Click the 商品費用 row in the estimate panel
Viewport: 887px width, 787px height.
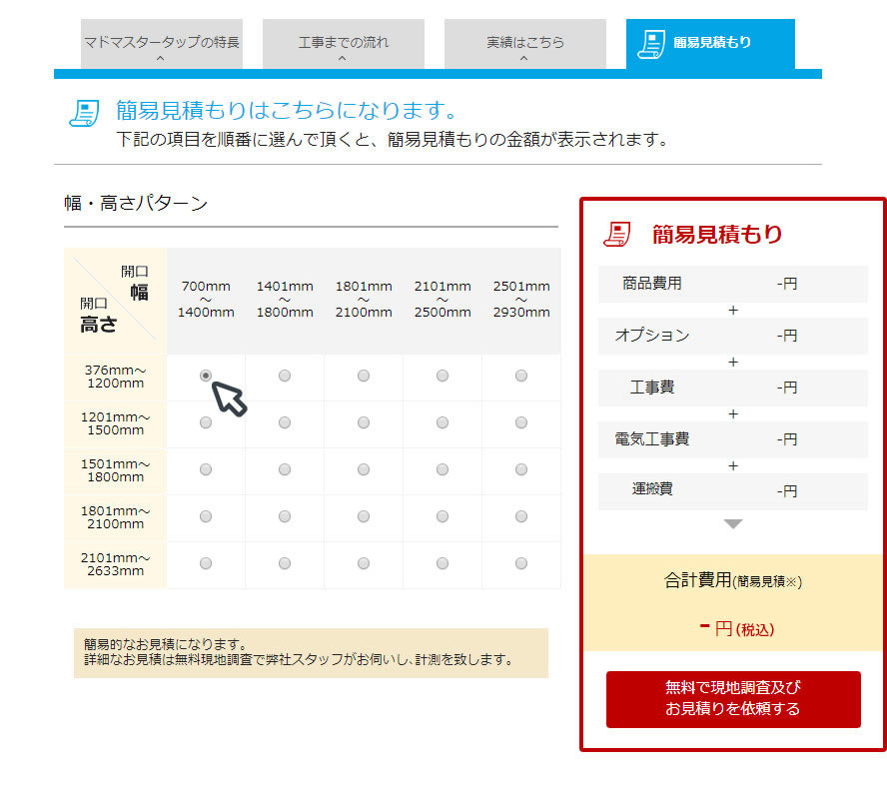(x=732, y=284)
